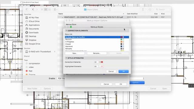
Task: Open the Highlighted Elements pink color swatch
Action: point(101,67)
